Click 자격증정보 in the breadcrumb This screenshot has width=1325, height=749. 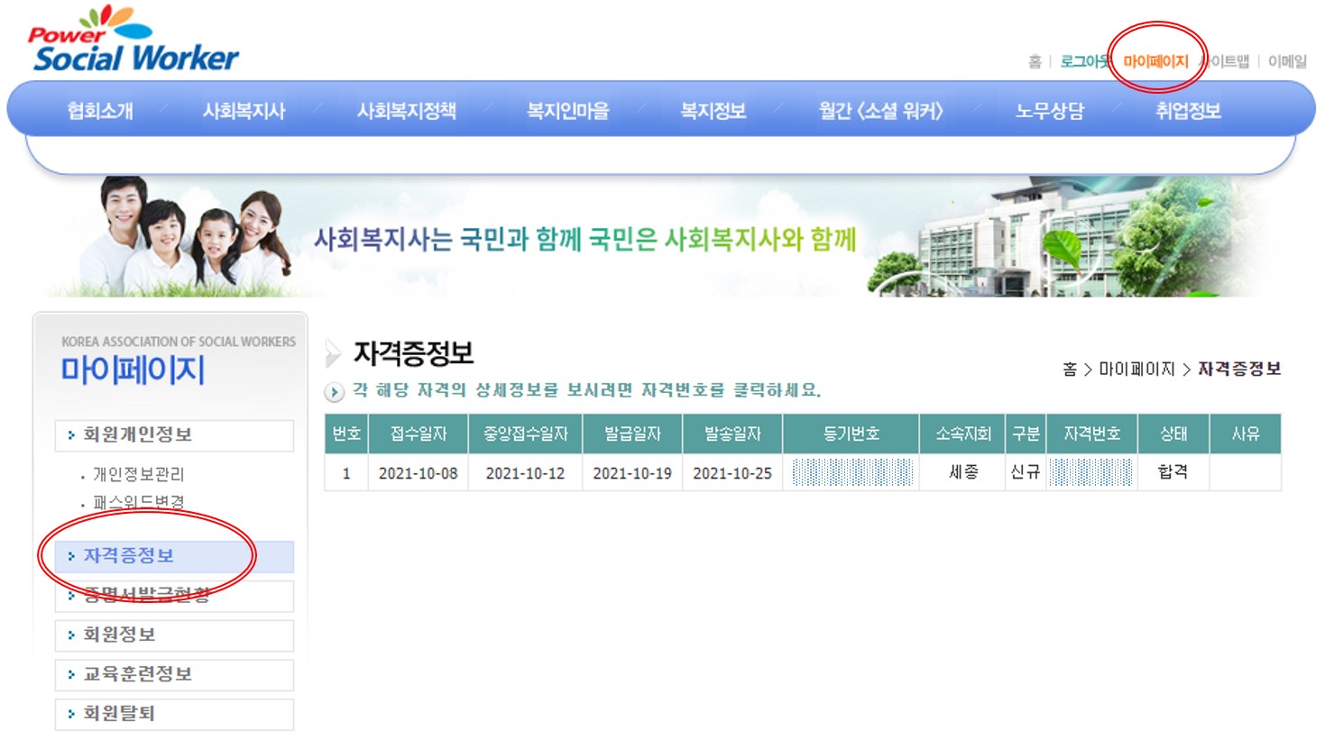click(1239, 369)
